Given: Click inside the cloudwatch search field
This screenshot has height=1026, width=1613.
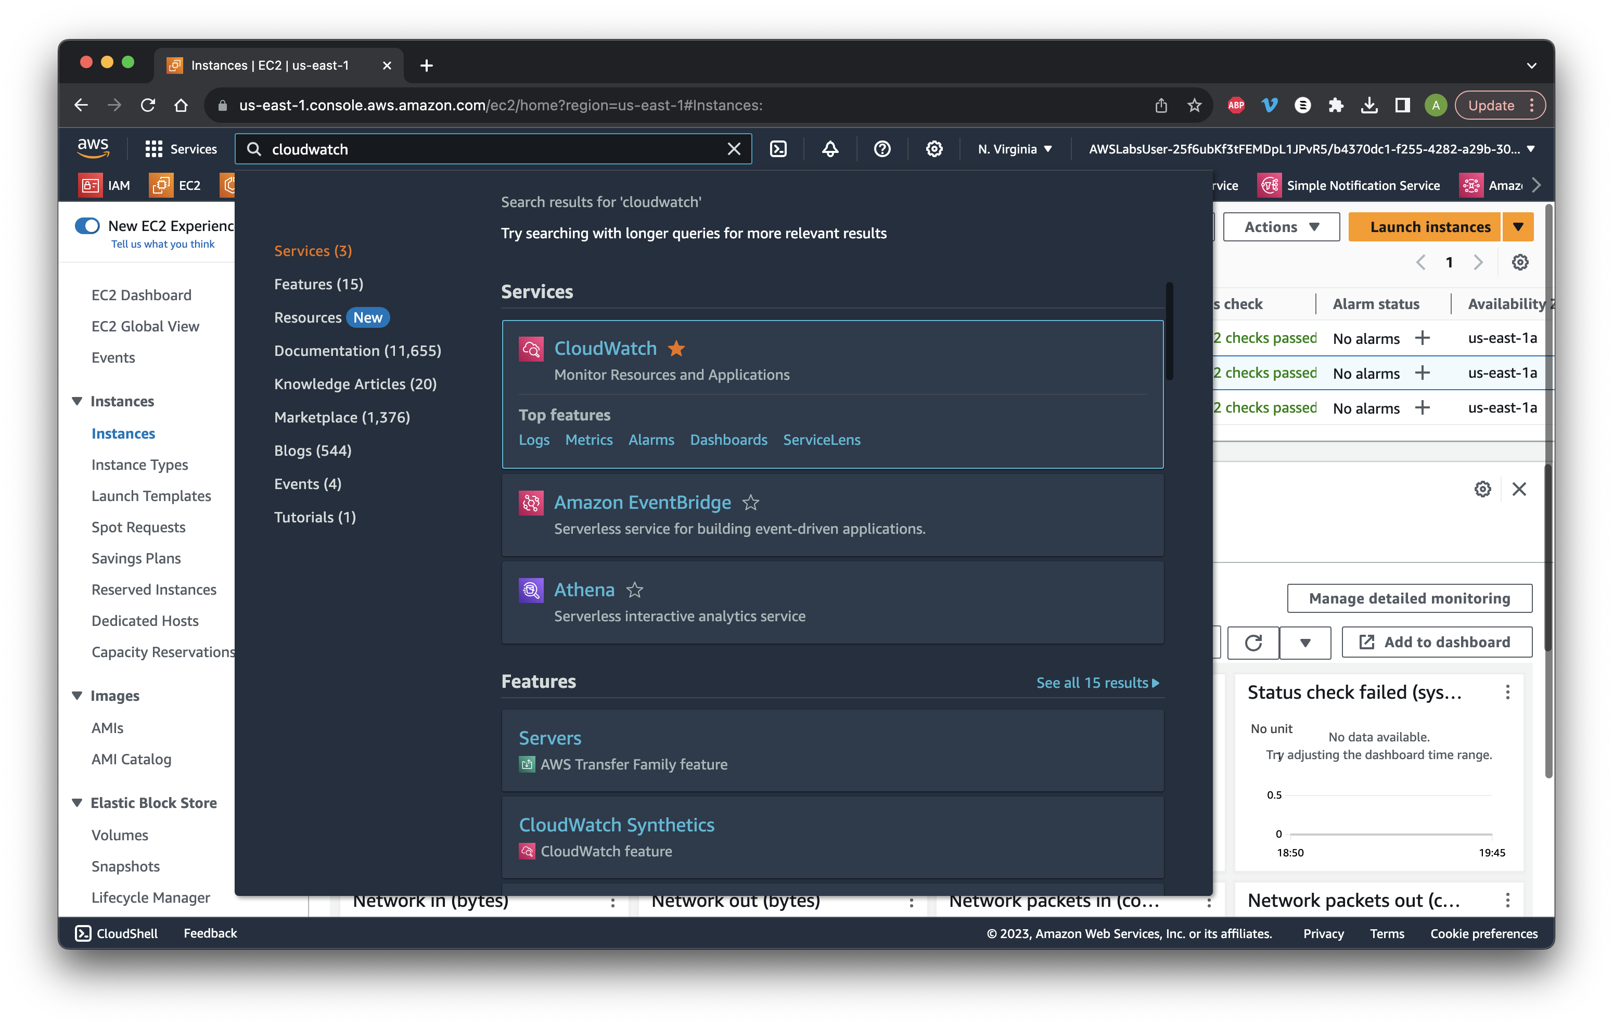Looking at the screenshot, I should (492, 149).
